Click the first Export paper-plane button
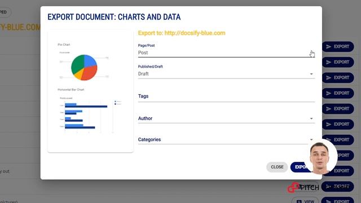This screenshot has height=203, width=361. click(338, 47)
